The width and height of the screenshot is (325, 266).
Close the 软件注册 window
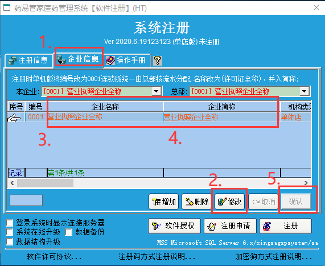pos(316,7)
